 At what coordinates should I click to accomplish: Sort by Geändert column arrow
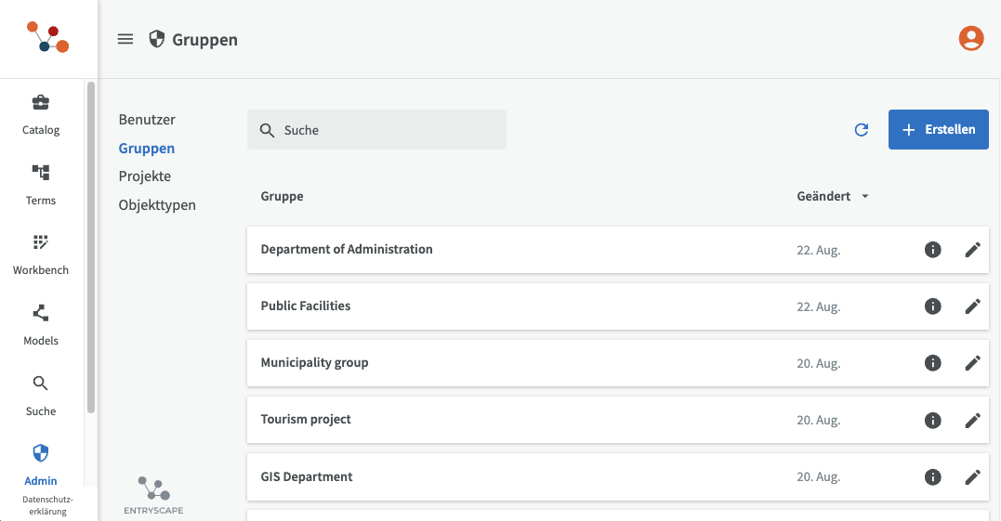(x=865, y=197)
